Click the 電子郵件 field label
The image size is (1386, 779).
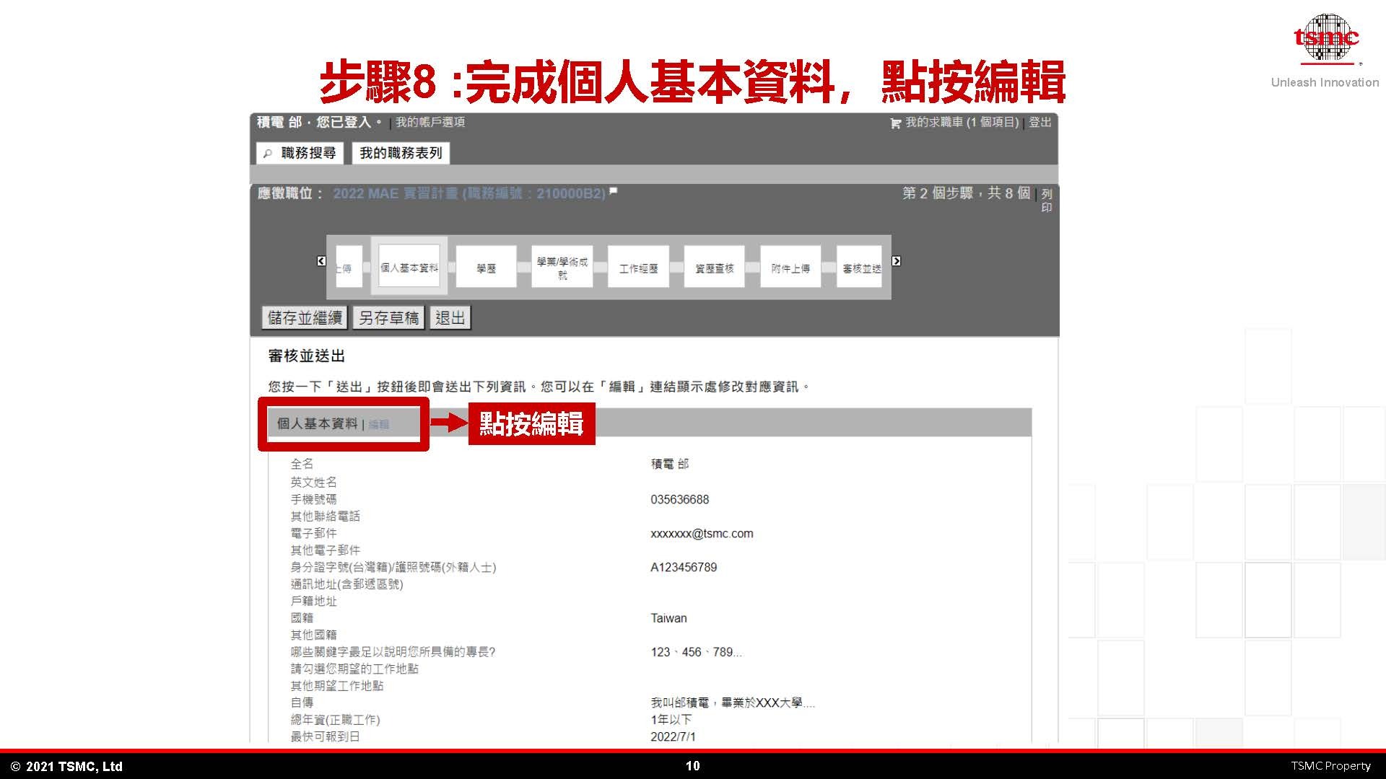pyautogui.click(x=313, y=533)
